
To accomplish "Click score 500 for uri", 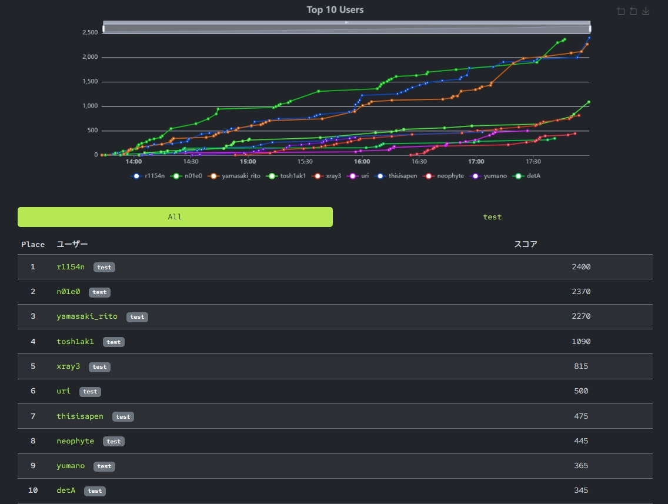I will 581,390.
